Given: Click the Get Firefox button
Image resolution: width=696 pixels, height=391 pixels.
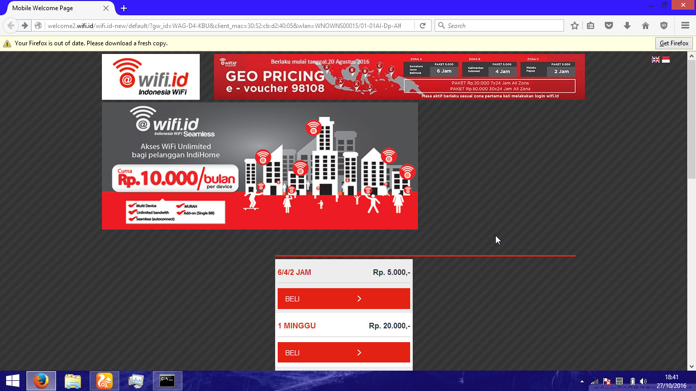Looking at the screenshot, I should pyautogui.click(x=674, y=43).
